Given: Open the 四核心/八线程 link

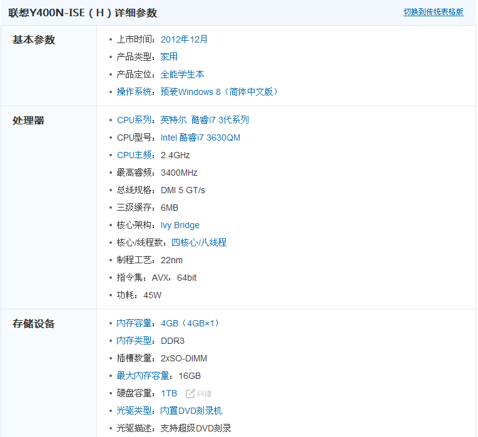Looking at the screenshot, I should [199, 243].
